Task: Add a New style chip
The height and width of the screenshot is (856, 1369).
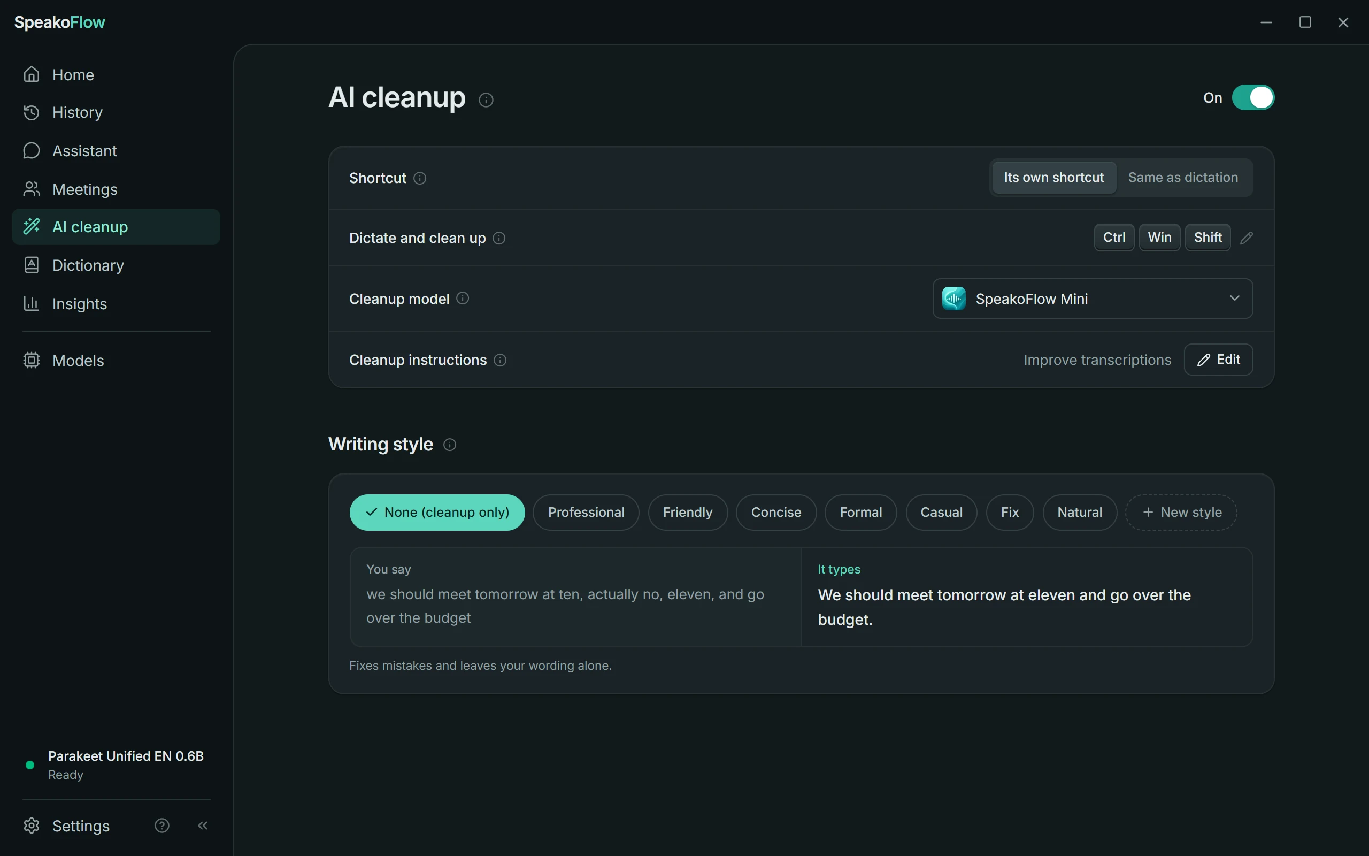Action: (1181, 513)
